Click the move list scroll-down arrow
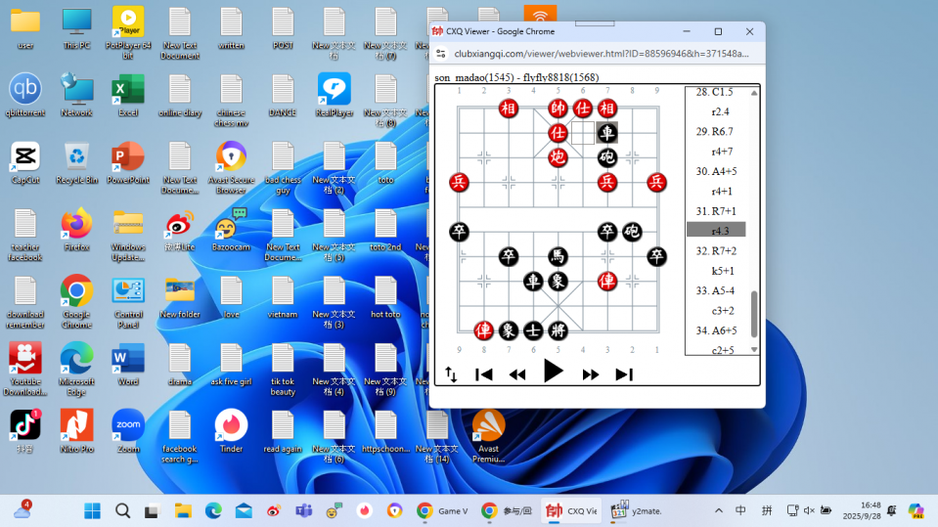Image resolution: width=938 pixels, height=527 pixels. click(x=754, y=349)
